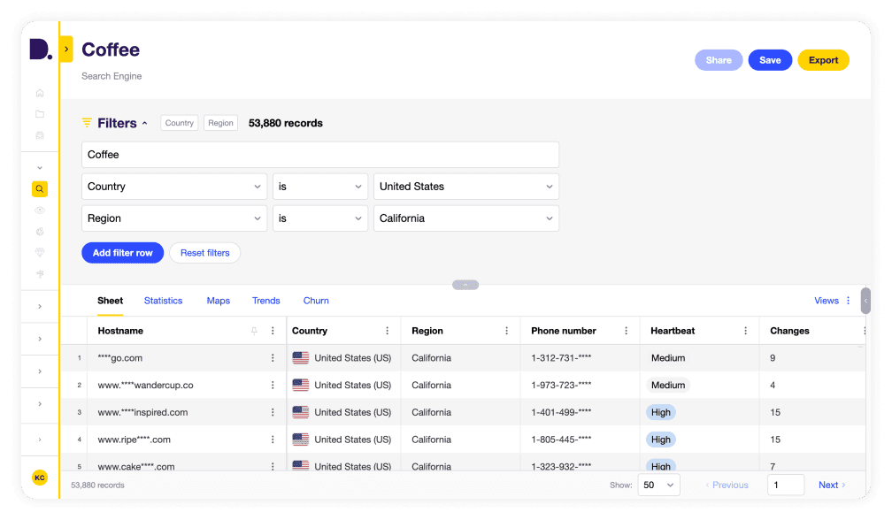Click the Export button
Image resolution: width=892 pixels, height=520 pixels.
[823, 60]
